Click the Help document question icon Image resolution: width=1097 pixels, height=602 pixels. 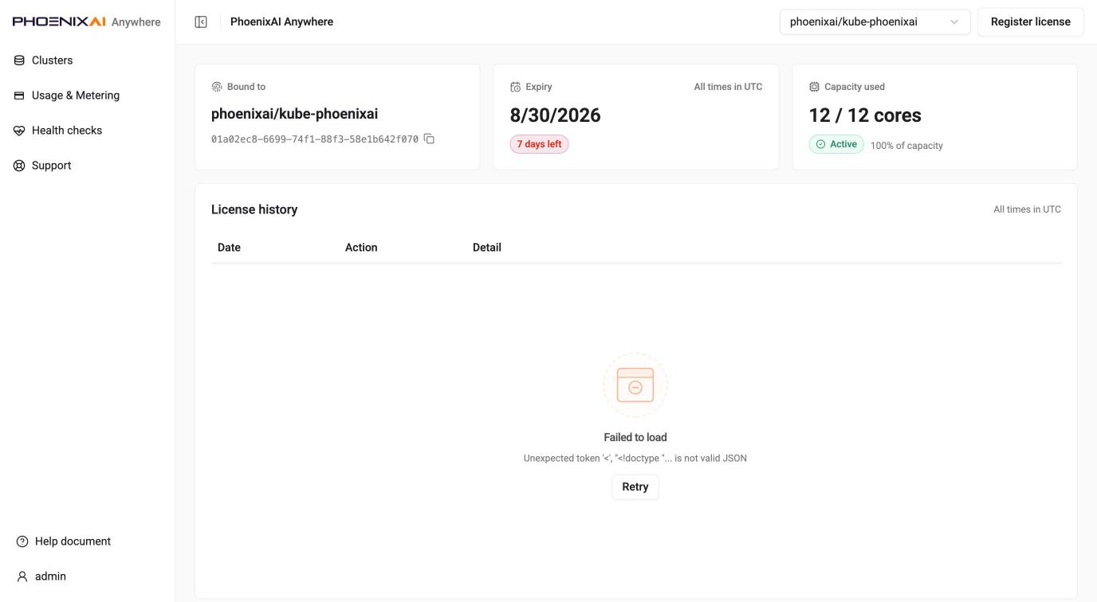(x=22, y=541)
